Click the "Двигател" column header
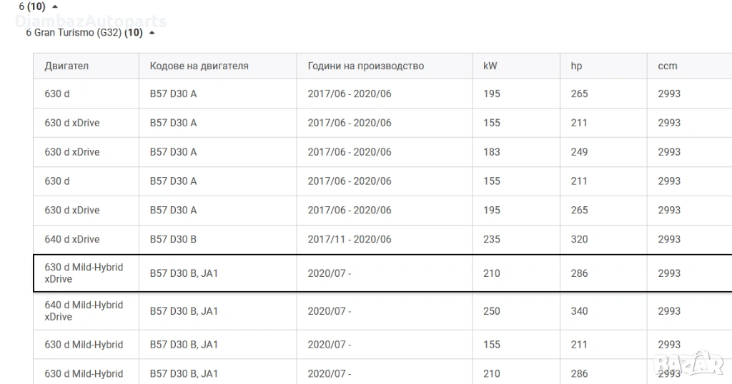 click(66, 66)
